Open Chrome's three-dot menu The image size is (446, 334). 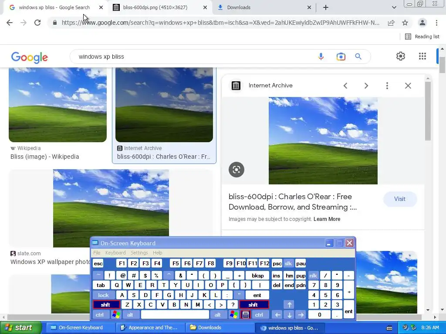coord(436,23)
